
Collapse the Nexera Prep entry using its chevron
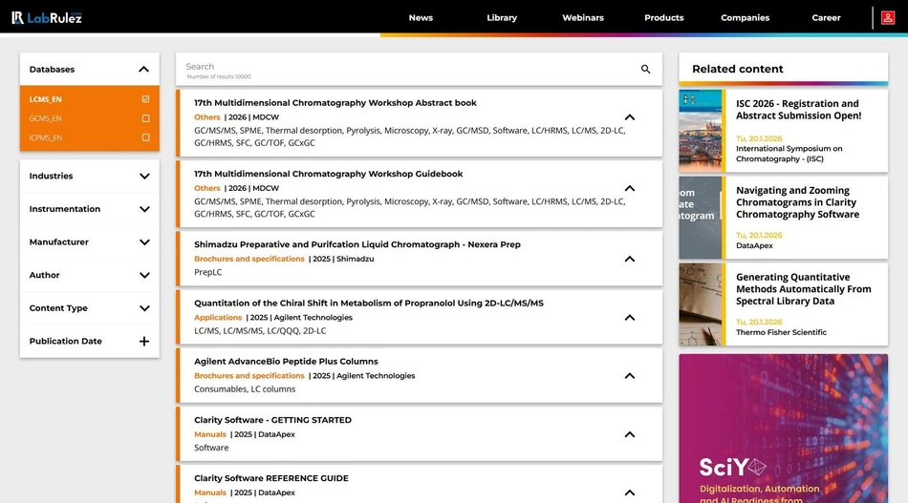629,259
